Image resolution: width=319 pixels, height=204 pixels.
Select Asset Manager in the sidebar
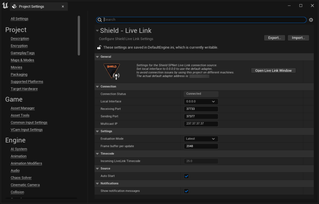point(23,108)
